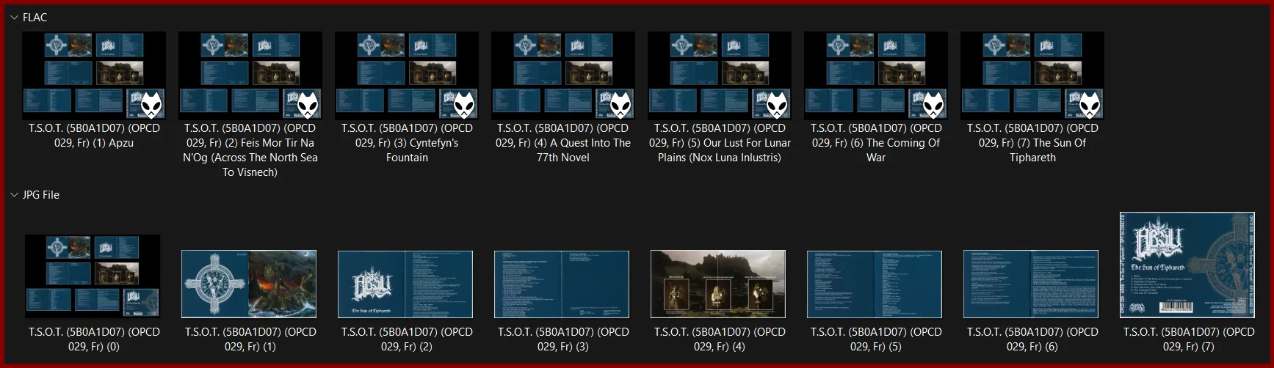This screenshot has width=1274, height=368.
Task: Select the JPG (2) Absu logo booklet thumbnail
Action: (405, 284)
